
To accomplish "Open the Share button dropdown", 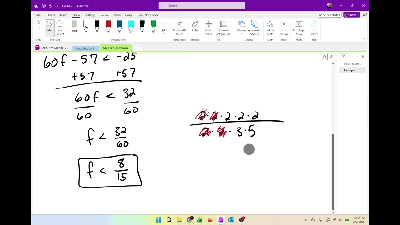I will coord(351,15).
